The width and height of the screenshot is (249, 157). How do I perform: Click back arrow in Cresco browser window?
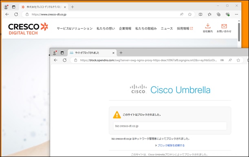pyautogui.click(x=7, y=14)
